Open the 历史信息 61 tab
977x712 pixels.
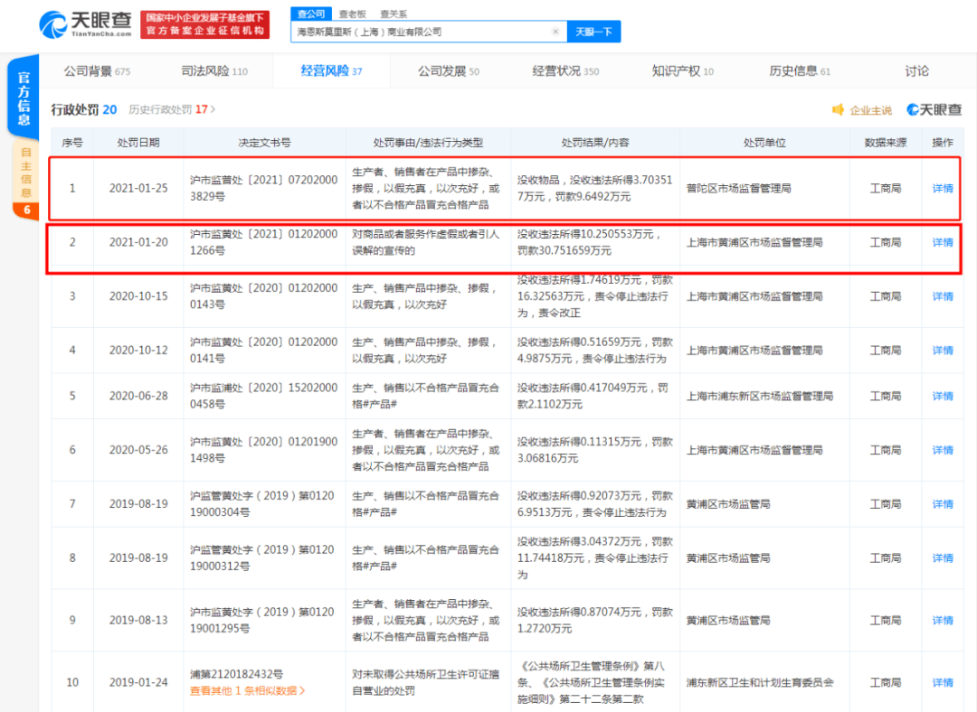[800, 71]
